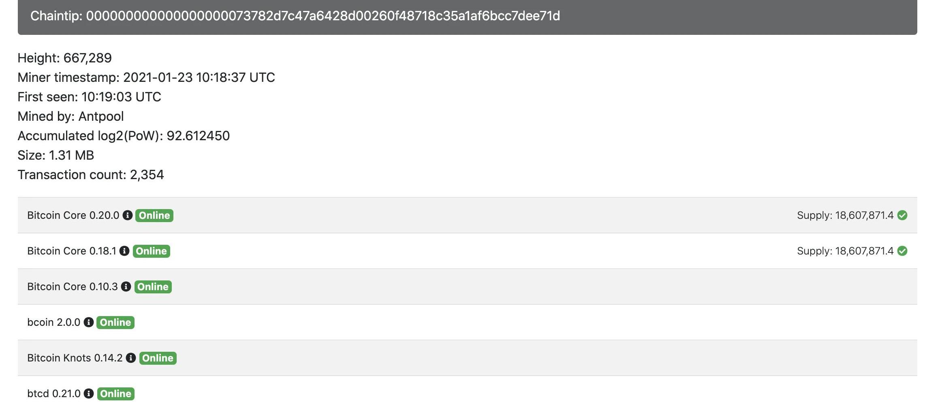
Task: Click Online badge for Bitcoin Core 0.18.1
Action: [x=151, y=251]
